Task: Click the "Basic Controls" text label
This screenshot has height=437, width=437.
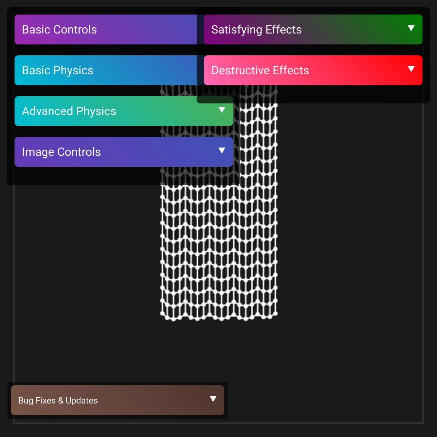Action: tap(59, 29)
